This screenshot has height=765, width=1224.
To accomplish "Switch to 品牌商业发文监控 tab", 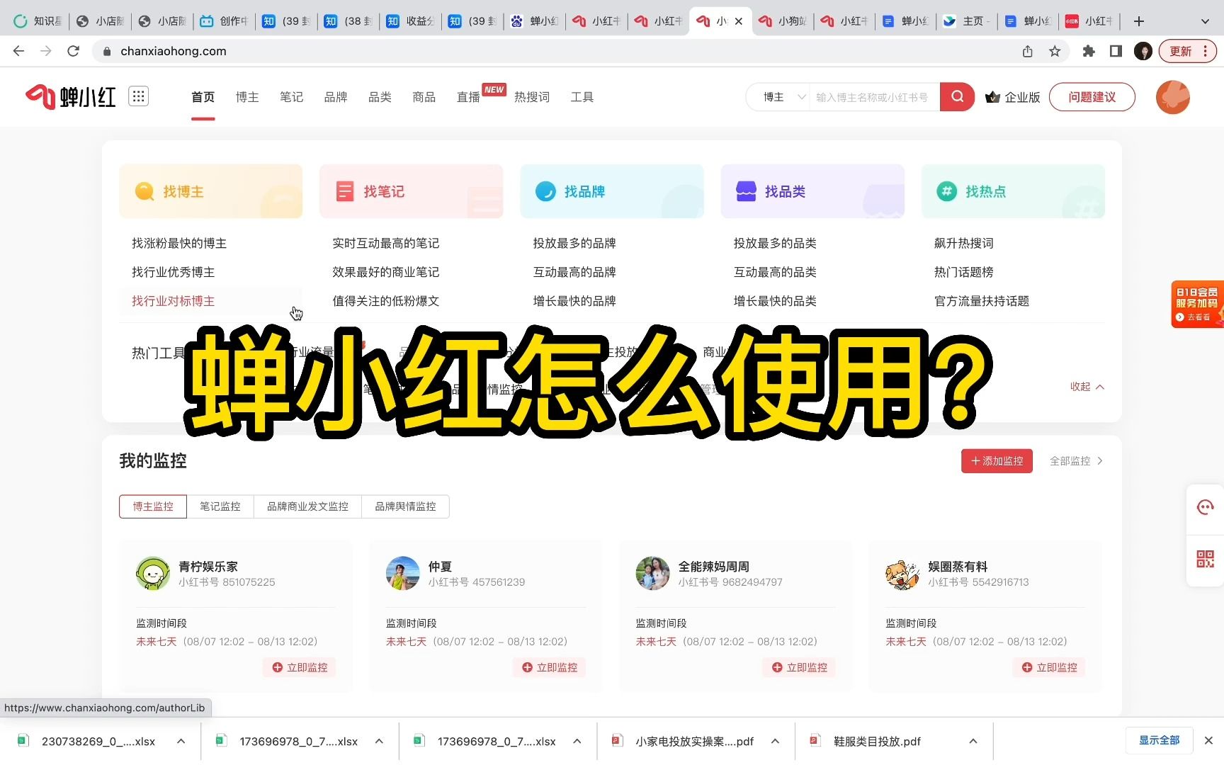I will coord(307,506).
